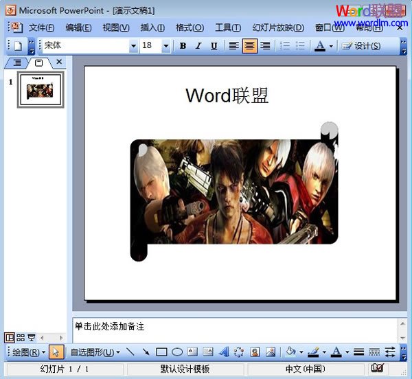The image size is (412, 379).
Task: Expand formatting toolbar options at right end
Action: click(x=403, y=46)
